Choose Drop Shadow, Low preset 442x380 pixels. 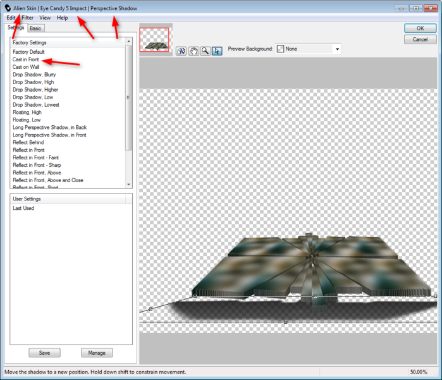pos(33,97)
